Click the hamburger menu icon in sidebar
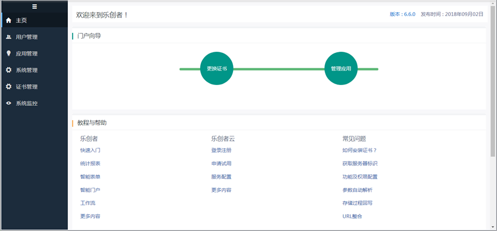 point(35,7)
